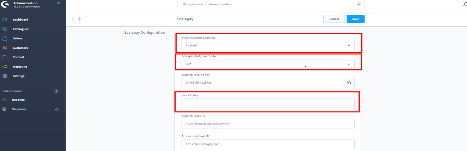Screen dimensions: 467x151
Task: Open the Catalogues section
Action: (21, 29)
